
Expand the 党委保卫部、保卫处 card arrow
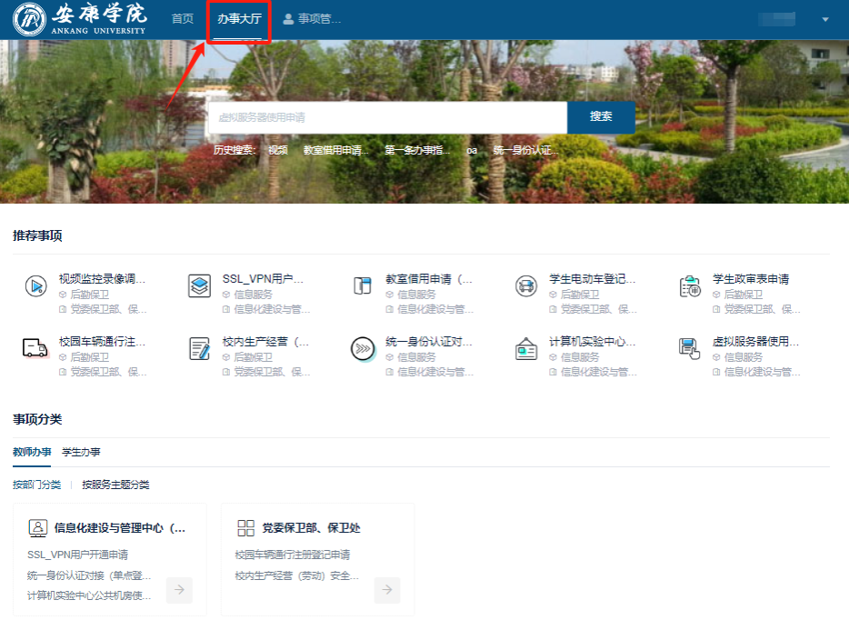point(387,590)
